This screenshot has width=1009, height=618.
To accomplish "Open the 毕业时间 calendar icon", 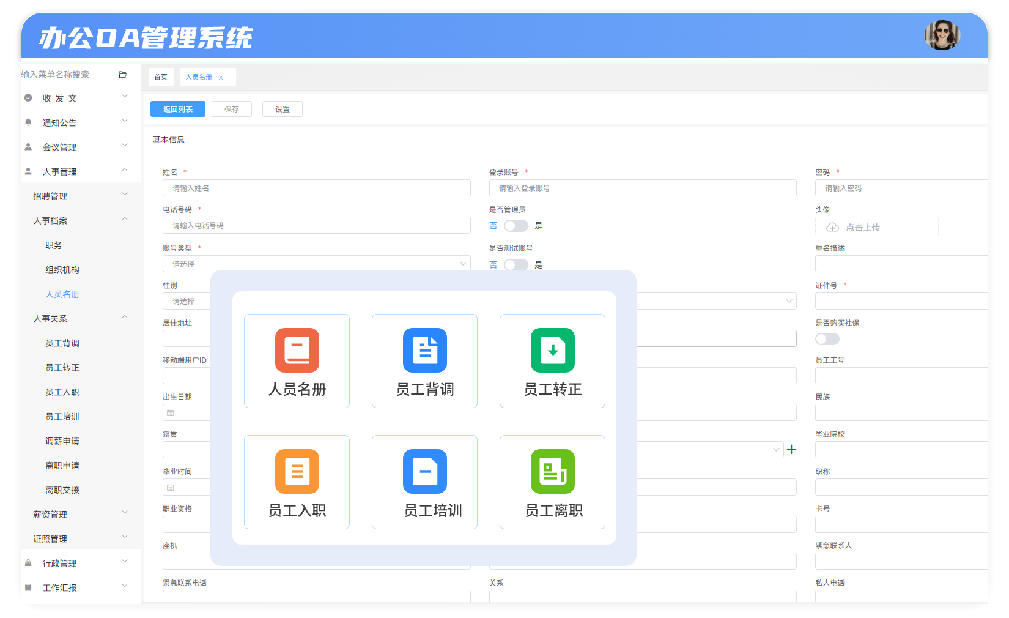I will [171, 488].
